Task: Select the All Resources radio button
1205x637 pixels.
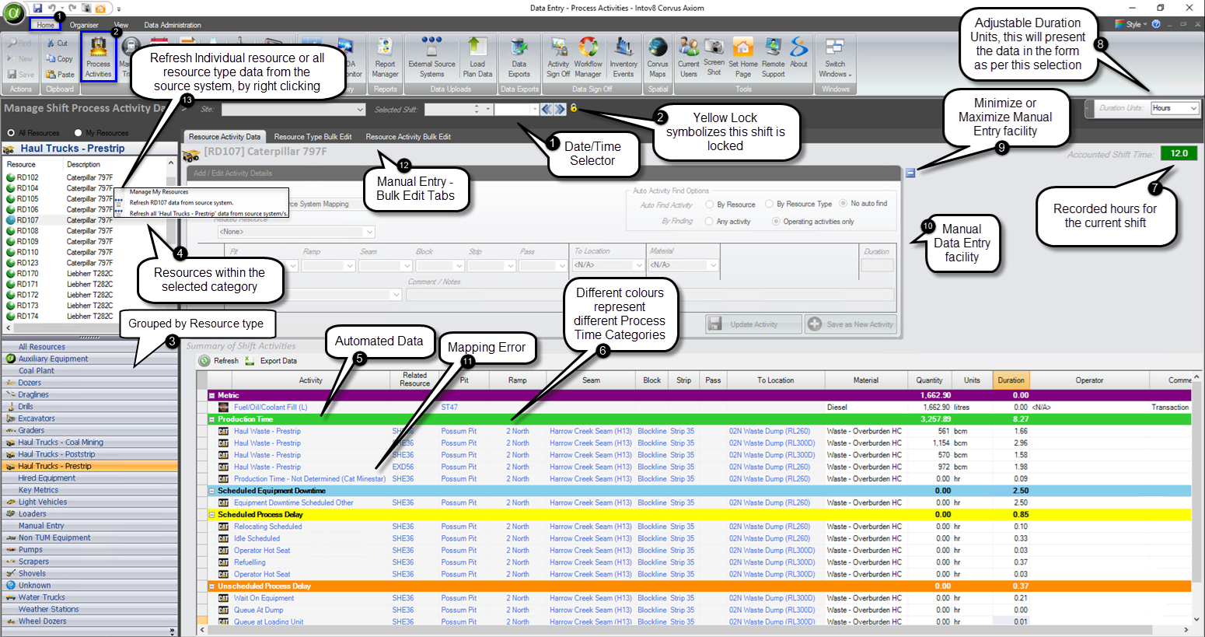Action: pos(11,133)
